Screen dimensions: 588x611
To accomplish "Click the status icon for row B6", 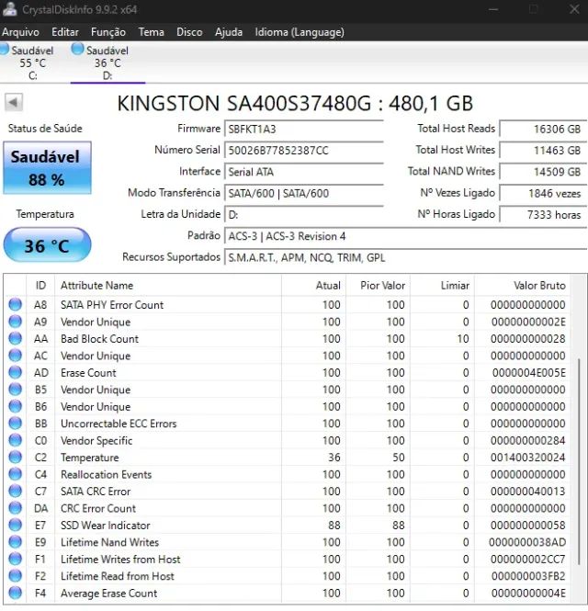I will [16, 406].
